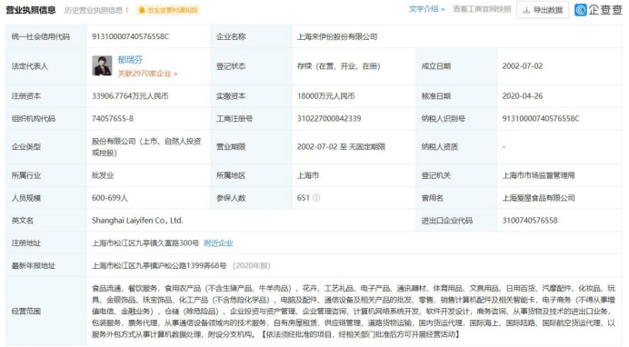This screenshot has width=629, height=347.
Task: Click the download icon in 导出数据 button
Action: (x=526, y=10)
